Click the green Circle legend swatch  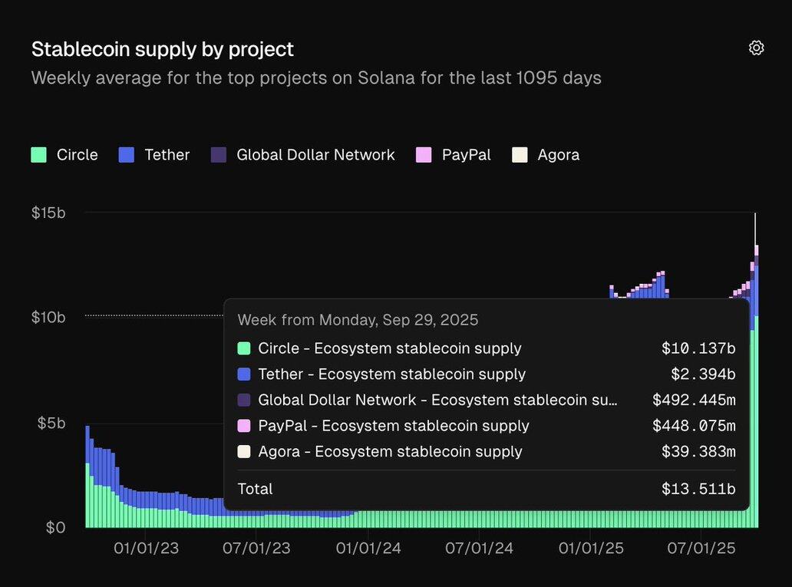(x=39, y=155)
